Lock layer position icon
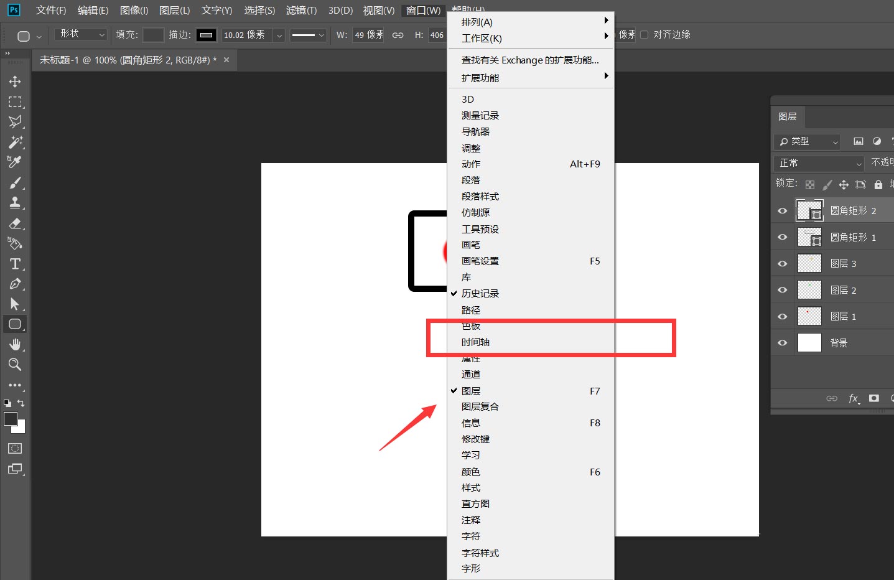The width and height of the screenshot is (894, 580). 844,185
